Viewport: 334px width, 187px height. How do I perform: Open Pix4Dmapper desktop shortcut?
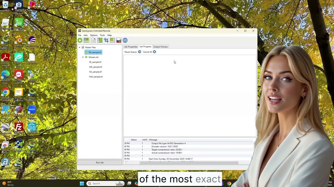tap(5, 24)
